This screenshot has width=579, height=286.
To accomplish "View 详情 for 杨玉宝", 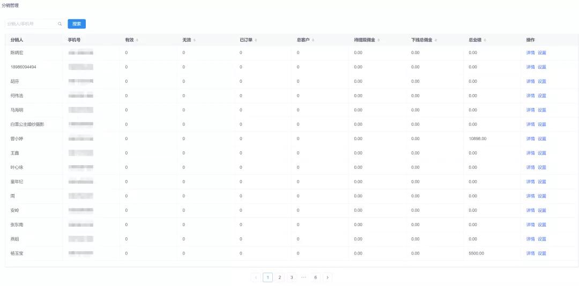I will click(530, 253).
